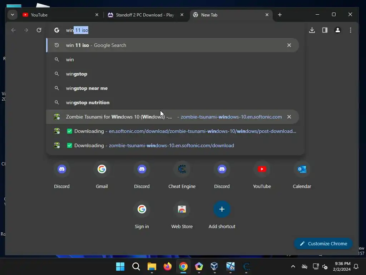Image resolution: width=366 pixels, height=275 pixels.
Task: Close the YouTube tab
Action: click(x=97, y=15)
